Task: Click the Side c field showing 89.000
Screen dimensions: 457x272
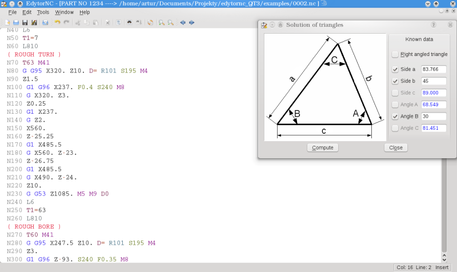Action: pos(434,93)
